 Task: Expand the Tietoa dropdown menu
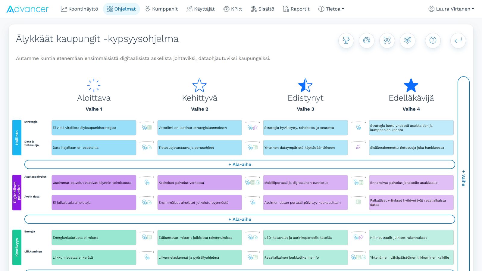(331, 9)
